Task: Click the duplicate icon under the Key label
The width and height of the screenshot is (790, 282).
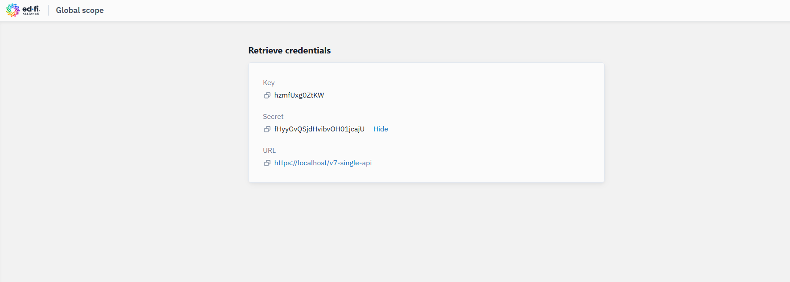Action: tap(267, 95)
